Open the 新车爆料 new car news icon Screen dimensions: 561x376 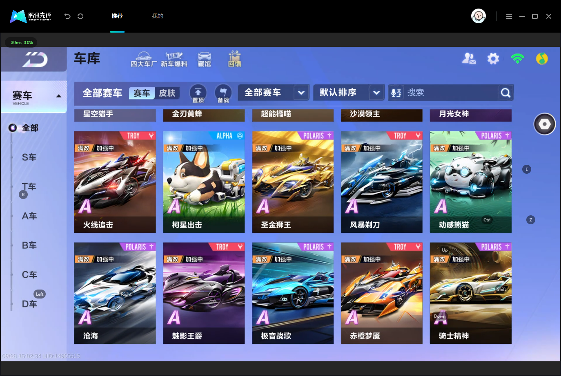[x=174, y=60]
